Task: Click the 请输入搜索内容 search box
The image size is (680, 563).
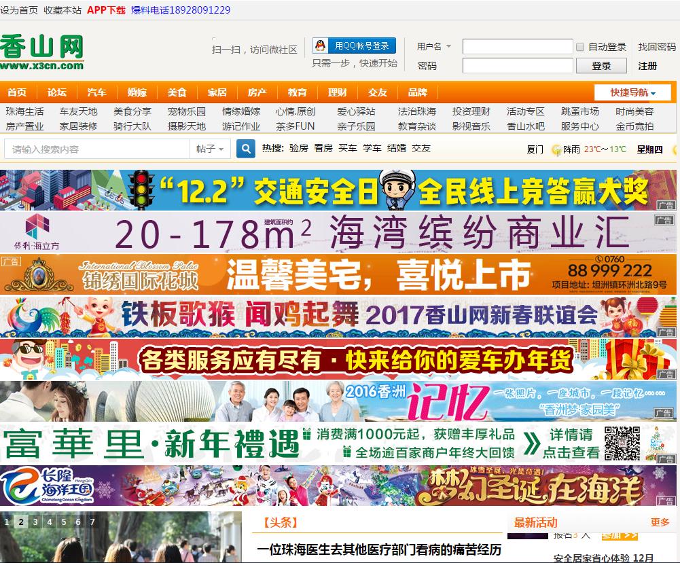Action: point(97,149)
